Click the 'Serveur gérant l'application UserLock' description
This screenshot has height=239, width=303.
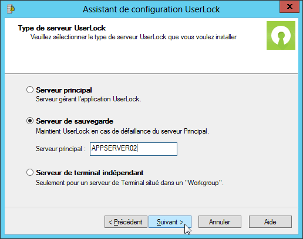coord(89,99)
